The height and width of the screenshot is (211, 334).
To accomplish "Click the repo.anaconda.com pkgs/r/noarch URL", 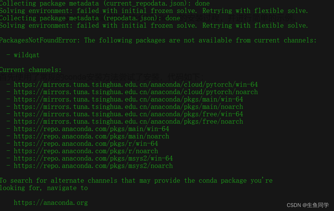I will [86, 151].
